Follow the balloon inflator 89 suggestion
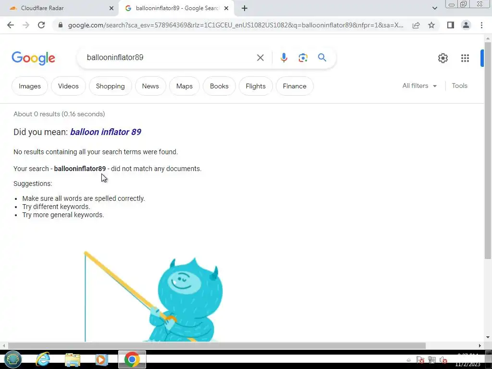This screenshot has height=369, width=492. [x=105, y=132]
